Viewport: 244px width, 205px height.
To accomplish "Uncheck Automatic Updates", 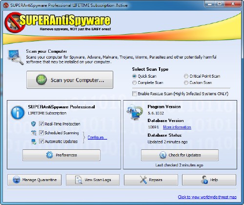I will (x=41, y=142).
